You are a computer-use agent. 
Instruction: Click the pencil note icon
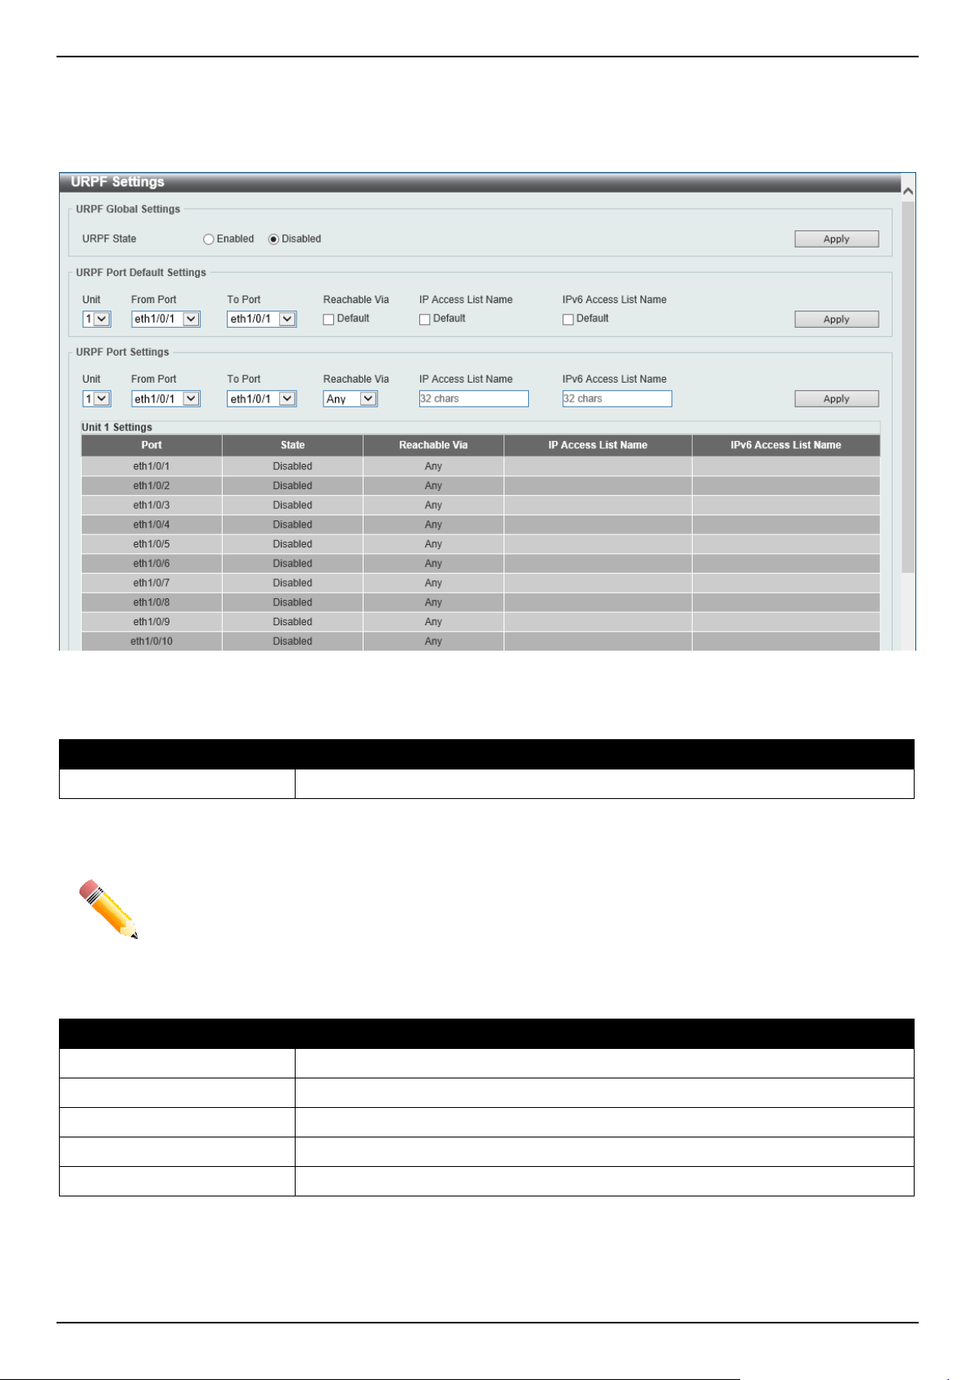(x=109, y=910)
